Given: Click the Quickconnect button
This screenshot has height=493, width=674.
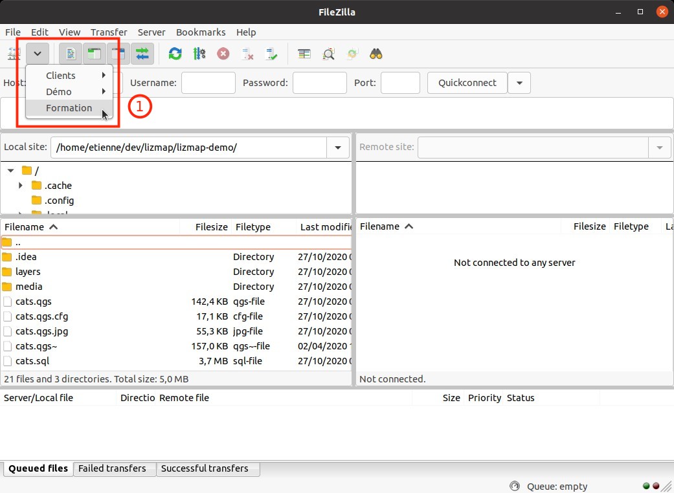Looking at the screenshot, I should [x=467, y=83].
